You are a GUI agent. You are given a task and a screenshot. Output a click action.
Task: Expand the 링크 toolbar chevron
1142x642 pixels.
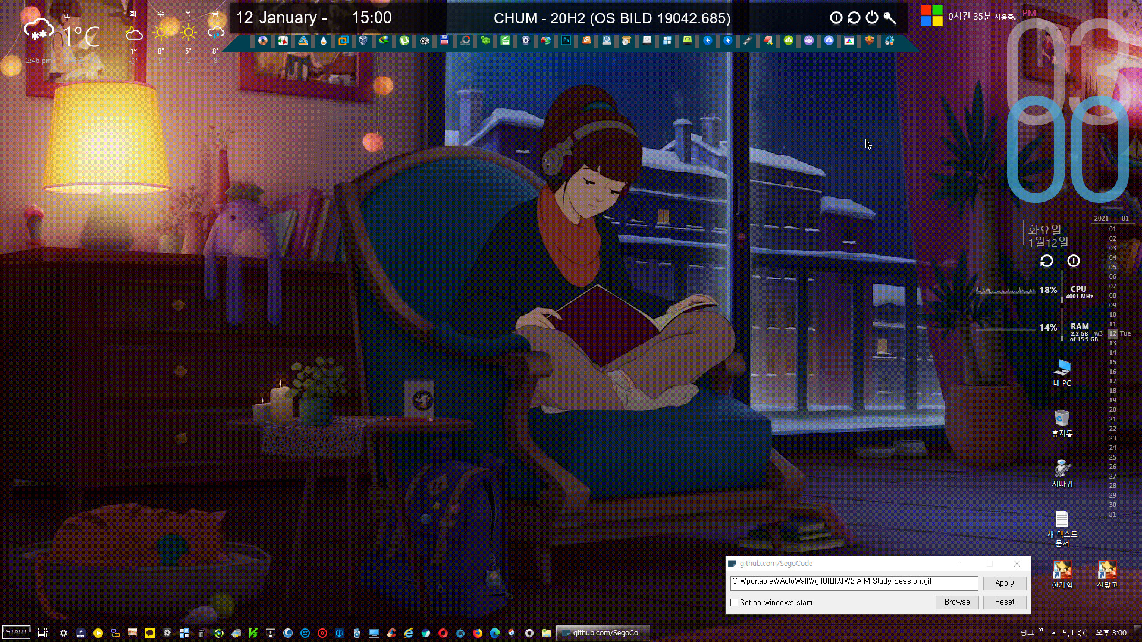[x=1041, y=630]
